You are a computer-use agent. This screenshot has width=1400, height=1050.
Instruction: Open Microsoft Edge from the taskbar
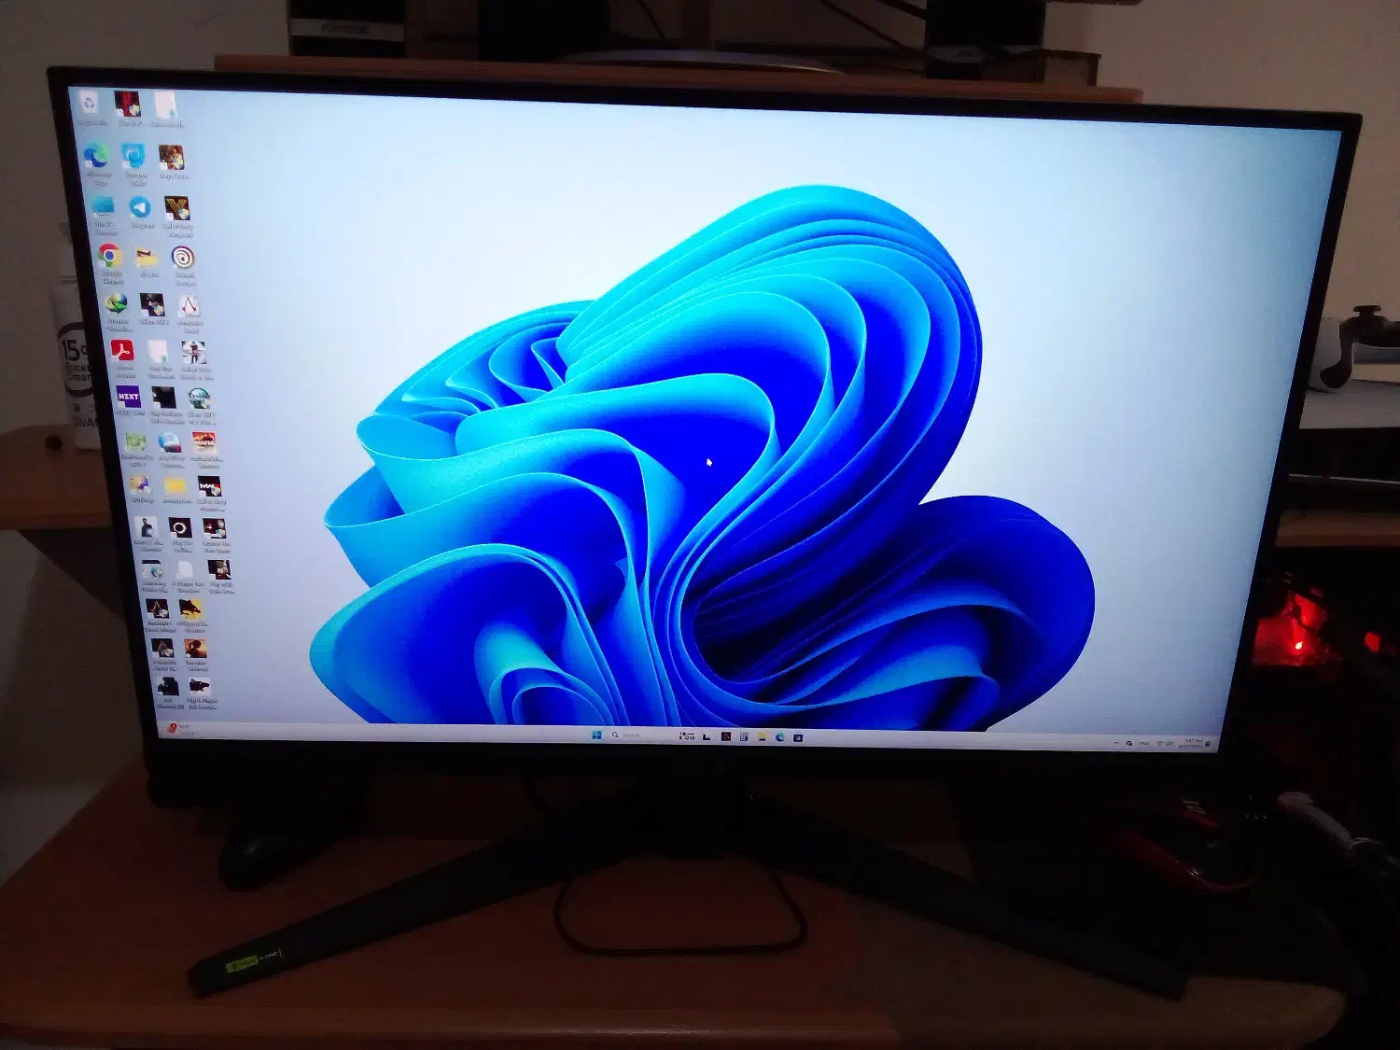point(779,736)
